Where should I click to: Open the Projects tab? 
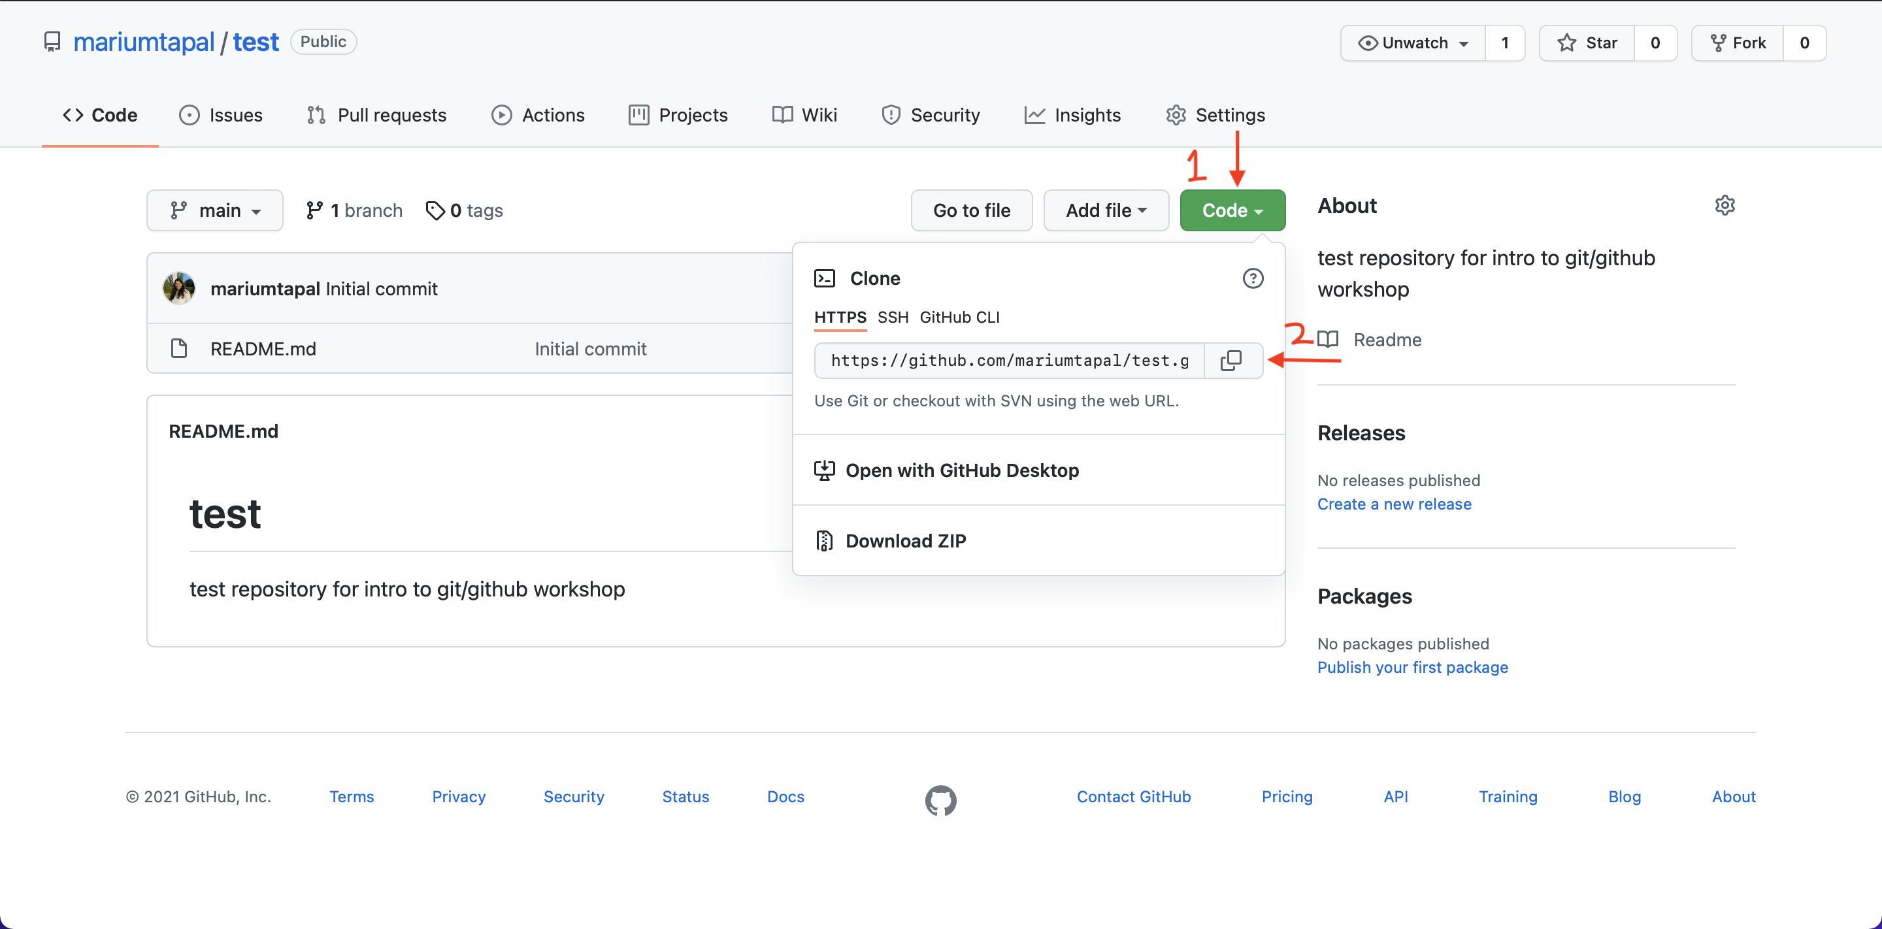(x=678, y=115)
